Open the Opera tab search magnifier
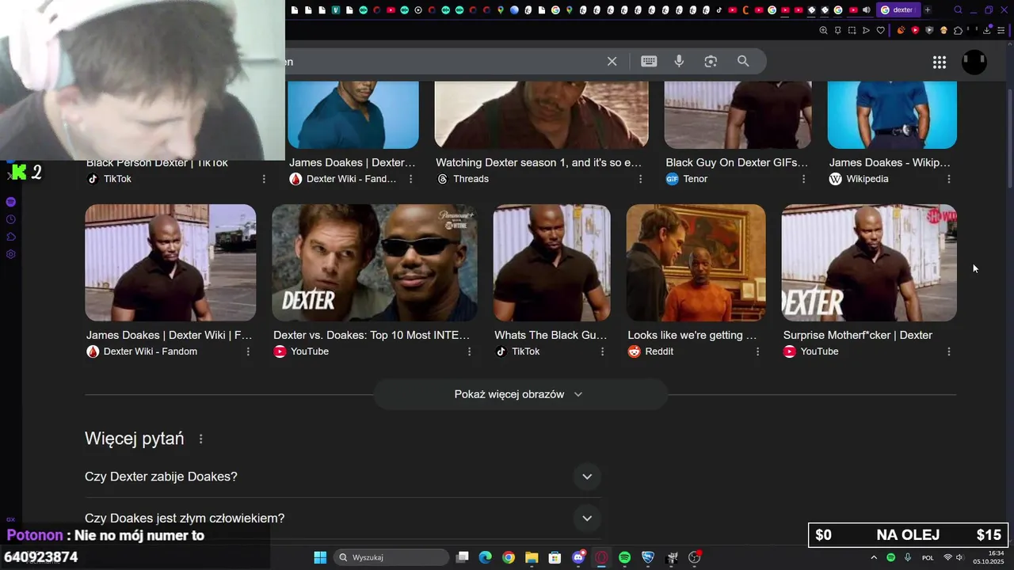 958,10
